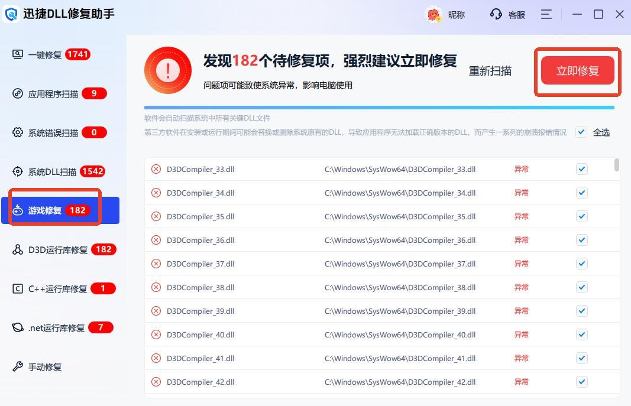Screen dimensions: 631x406
Task: Open the hamburger menu icon
Action: 546,14
